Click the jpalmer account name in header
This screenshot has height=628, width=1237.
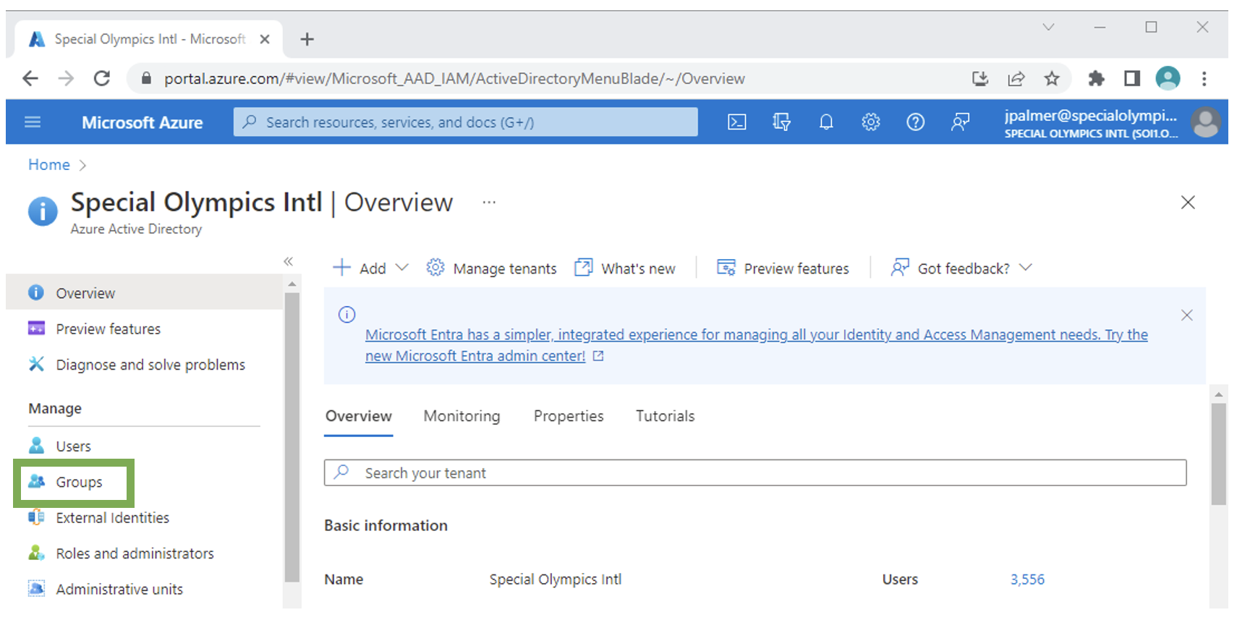click(x=1090, y=116)
